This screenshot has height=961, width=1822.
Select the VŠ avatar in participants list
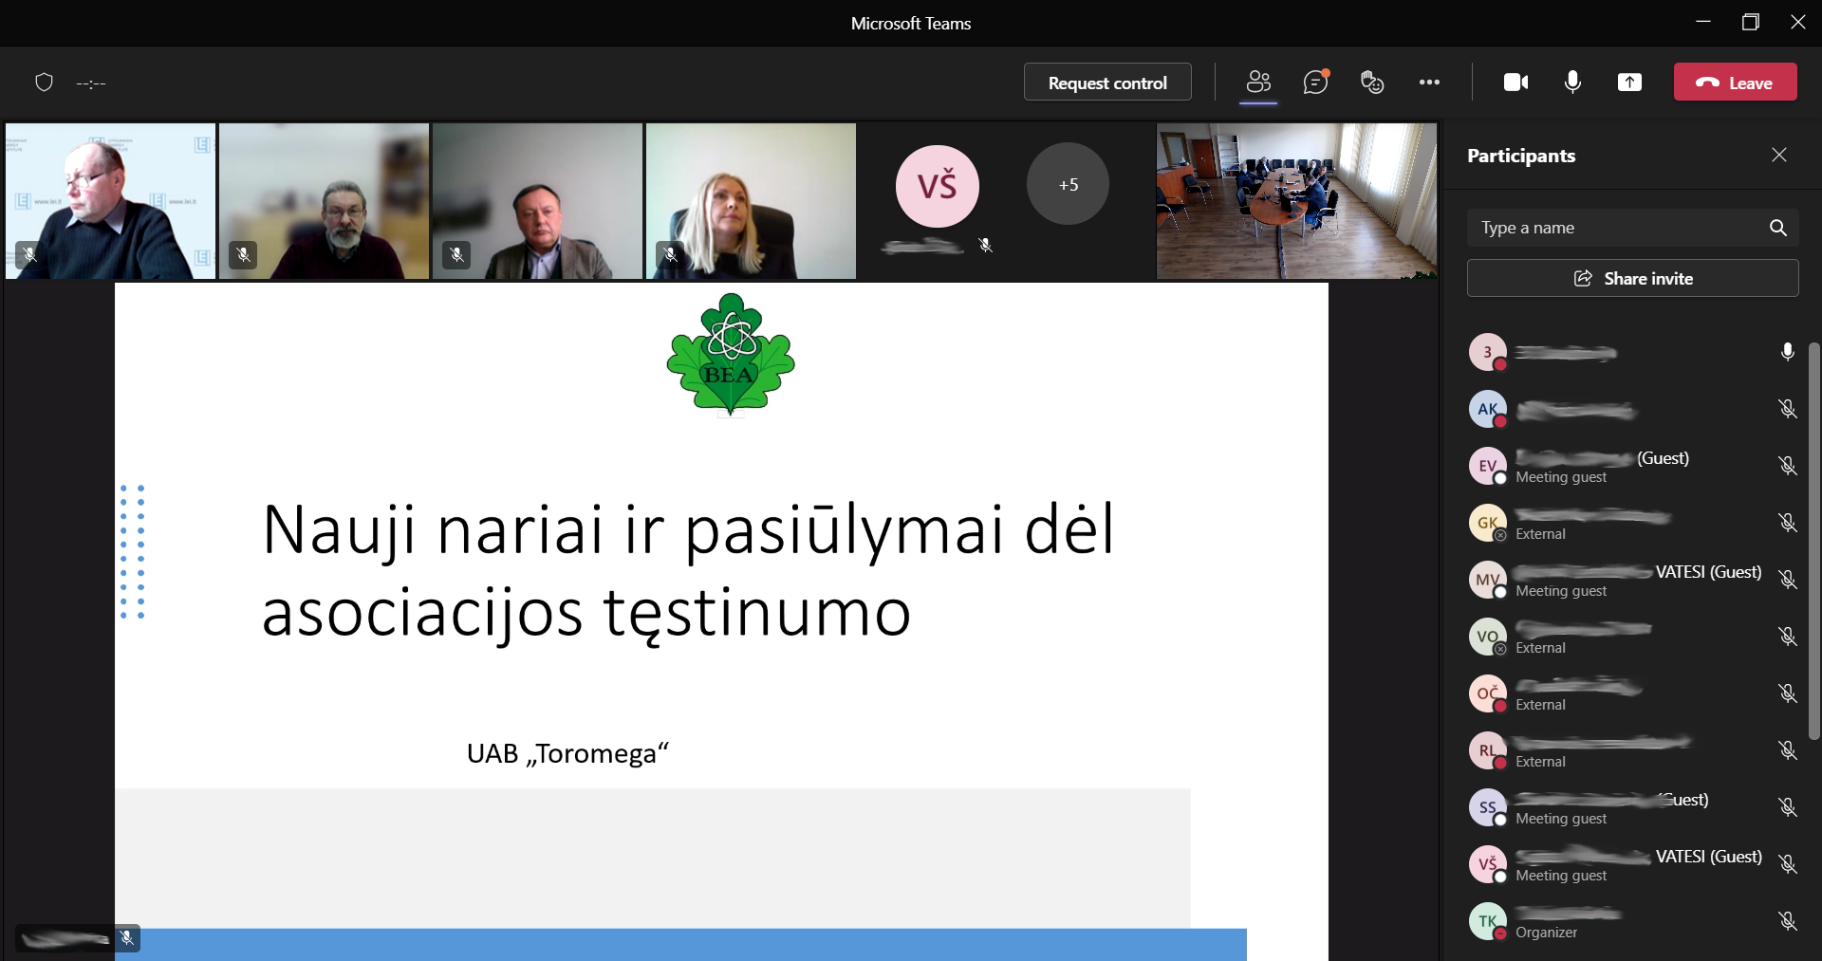click(1487, 864)
